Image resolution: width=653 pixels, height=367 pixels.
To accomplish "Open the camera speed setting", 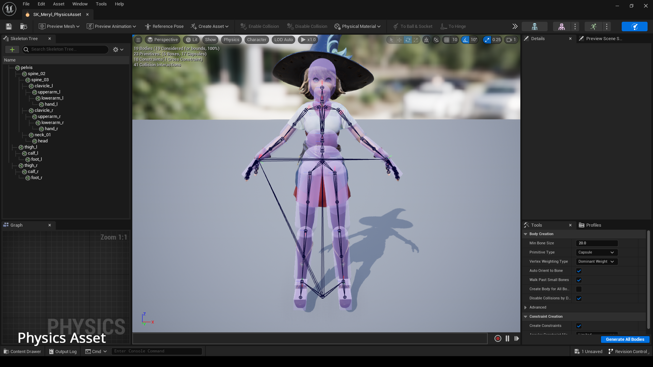I will [x=511, y=40].
